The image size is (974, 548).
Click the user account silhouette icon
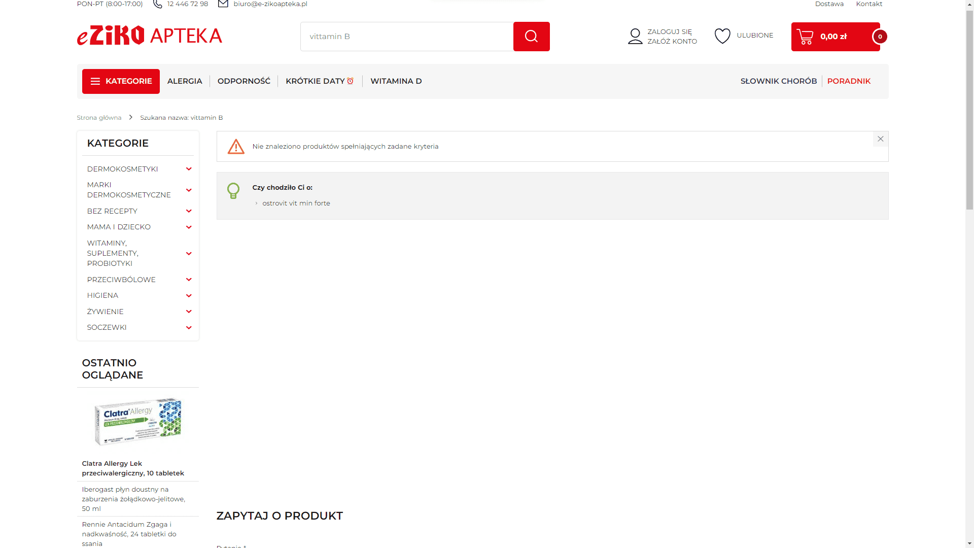click(x=635, y=37)
